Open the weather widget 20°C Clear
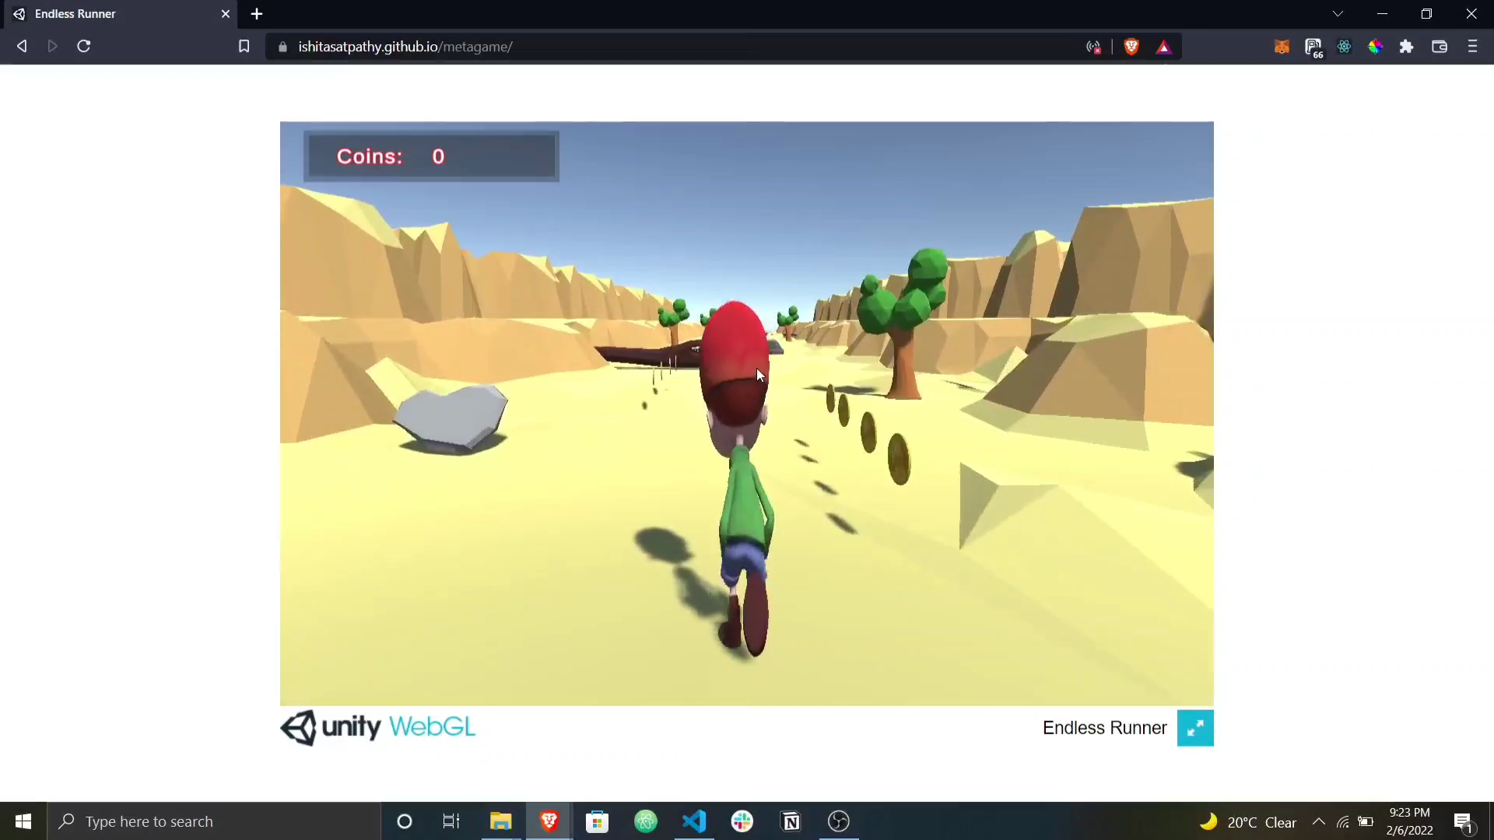 tap(1247, 822)
